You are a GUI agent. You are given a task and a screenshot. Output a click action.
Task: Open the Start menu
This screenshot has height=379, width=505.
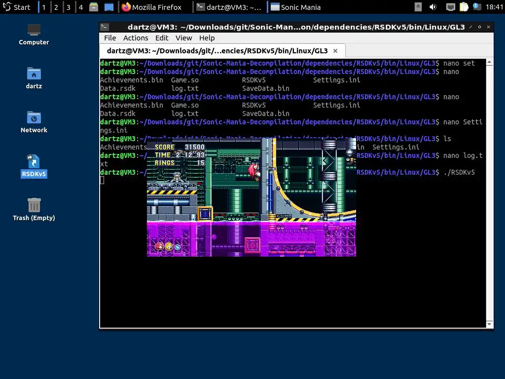(x=16, y=7)
